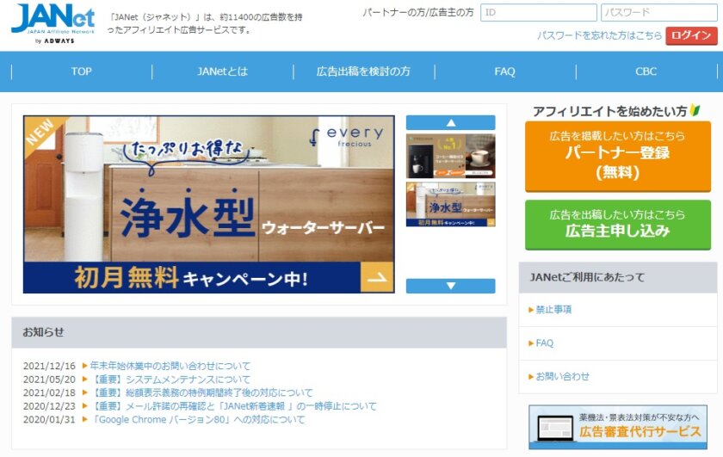Open the main 浄水型ウォーターサーバー banner

(209, 204)
